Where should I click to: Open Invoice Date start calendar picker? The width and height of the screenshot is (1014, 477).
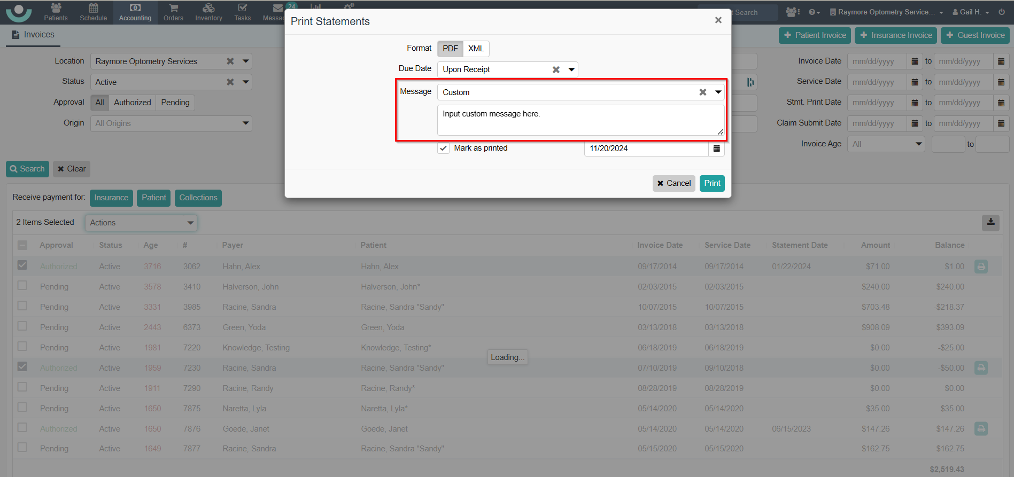click(915, 61)
